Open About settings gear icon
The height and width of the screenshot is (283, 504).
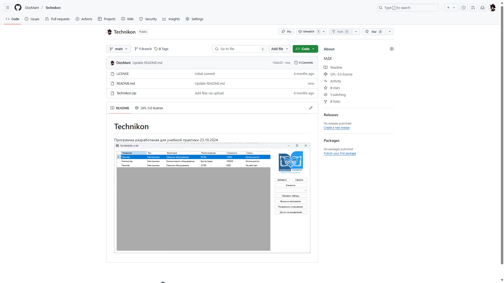tap(392, 49)
